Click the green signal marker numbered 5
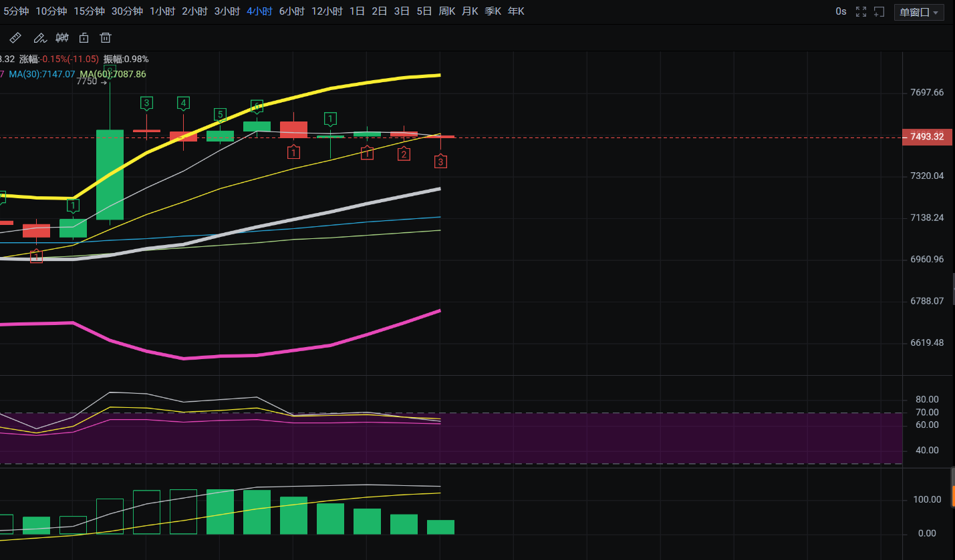Viewport: 955px width, 560px height. coord(220,114)
